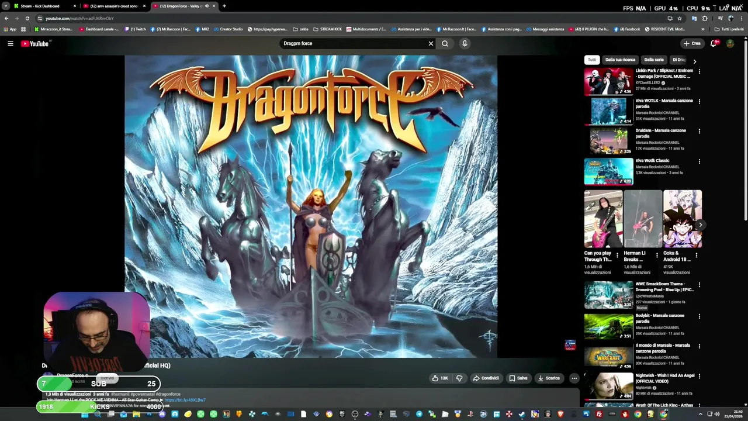Bookmark this page with star icon
The height and width of the screenshot is (421, 748).
tap(680, 18)
